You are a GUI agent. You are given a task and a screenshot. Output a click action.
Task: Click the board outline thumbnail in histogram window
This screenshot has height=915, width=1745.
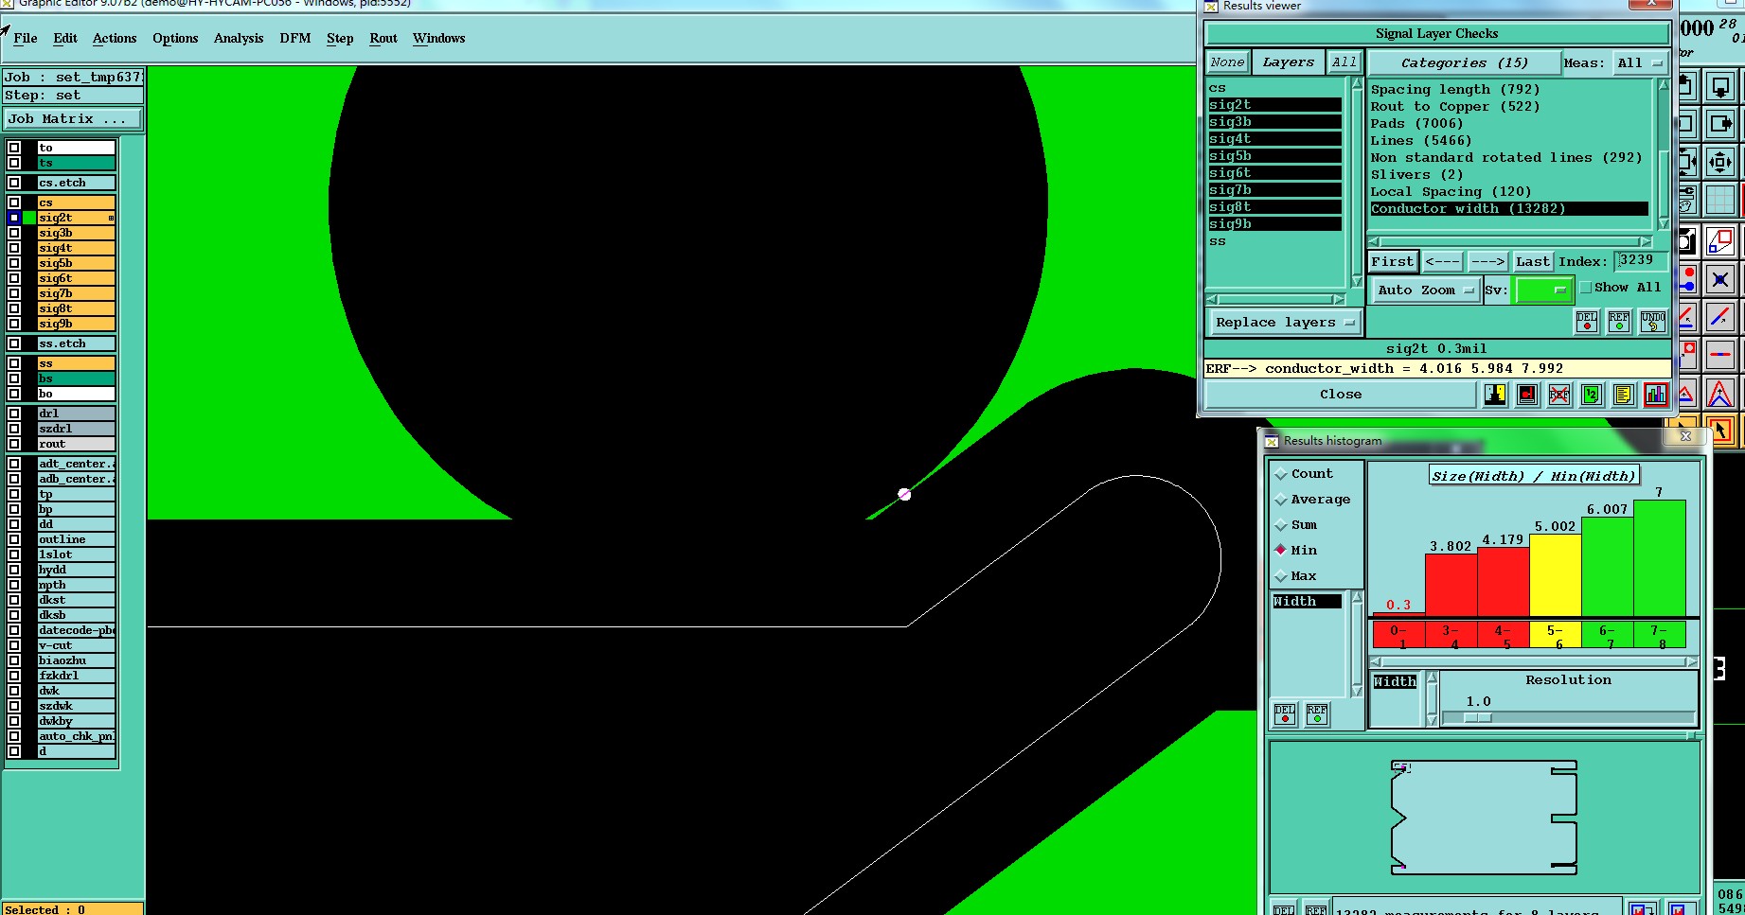1485,816
